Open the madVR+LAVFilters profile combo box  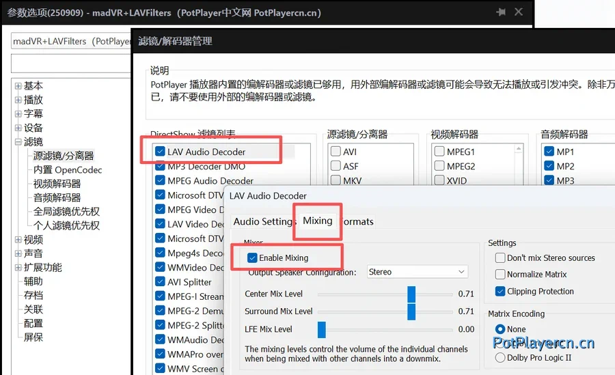pyautogui.click(x=70, y=41)
